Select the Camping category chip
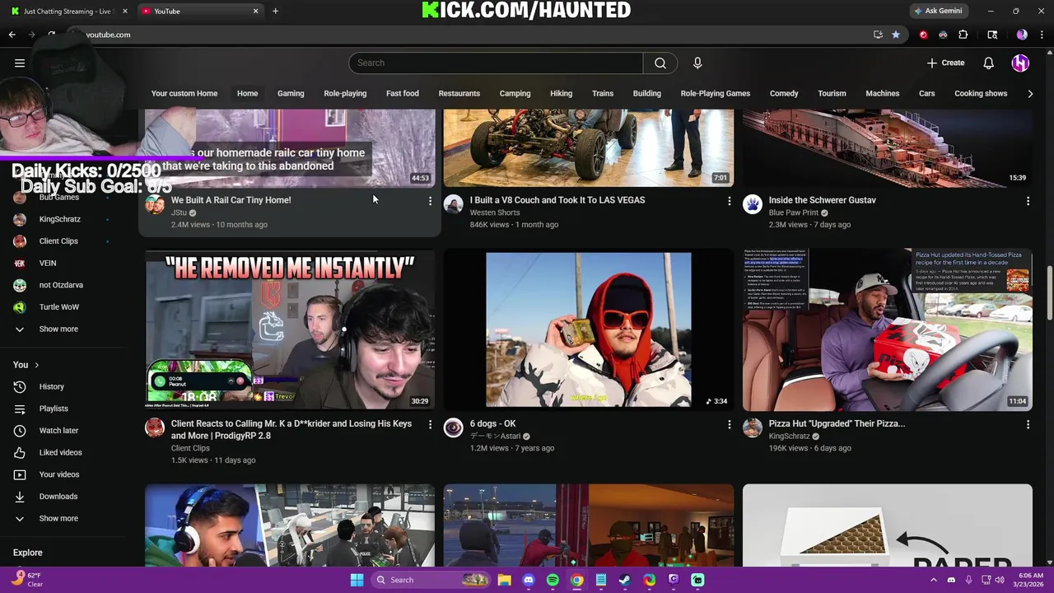Screen dimensions: 1054x593 click(x=515, y=93)
